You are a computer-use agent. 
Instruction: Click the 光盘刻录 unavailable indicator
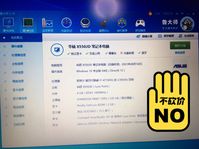(127, 53)
